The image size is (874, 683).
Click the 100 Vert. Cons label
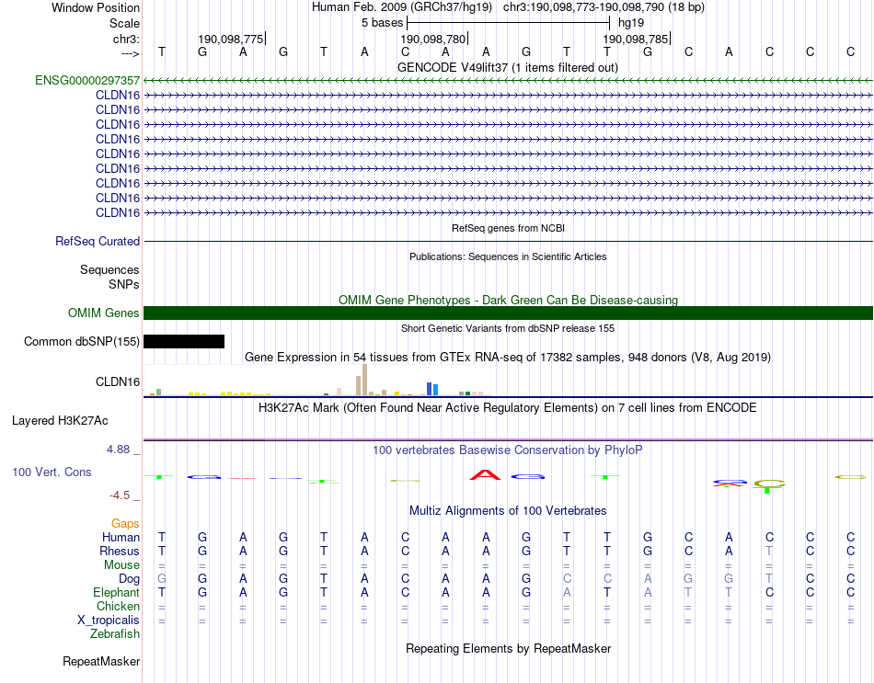pyautogui.click(x=52, y=472)
